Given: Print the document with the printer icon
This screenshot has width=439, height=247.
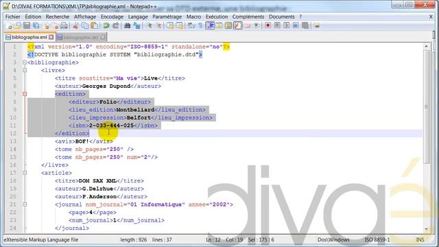Looking at the screenshot, I should point(64,26).
